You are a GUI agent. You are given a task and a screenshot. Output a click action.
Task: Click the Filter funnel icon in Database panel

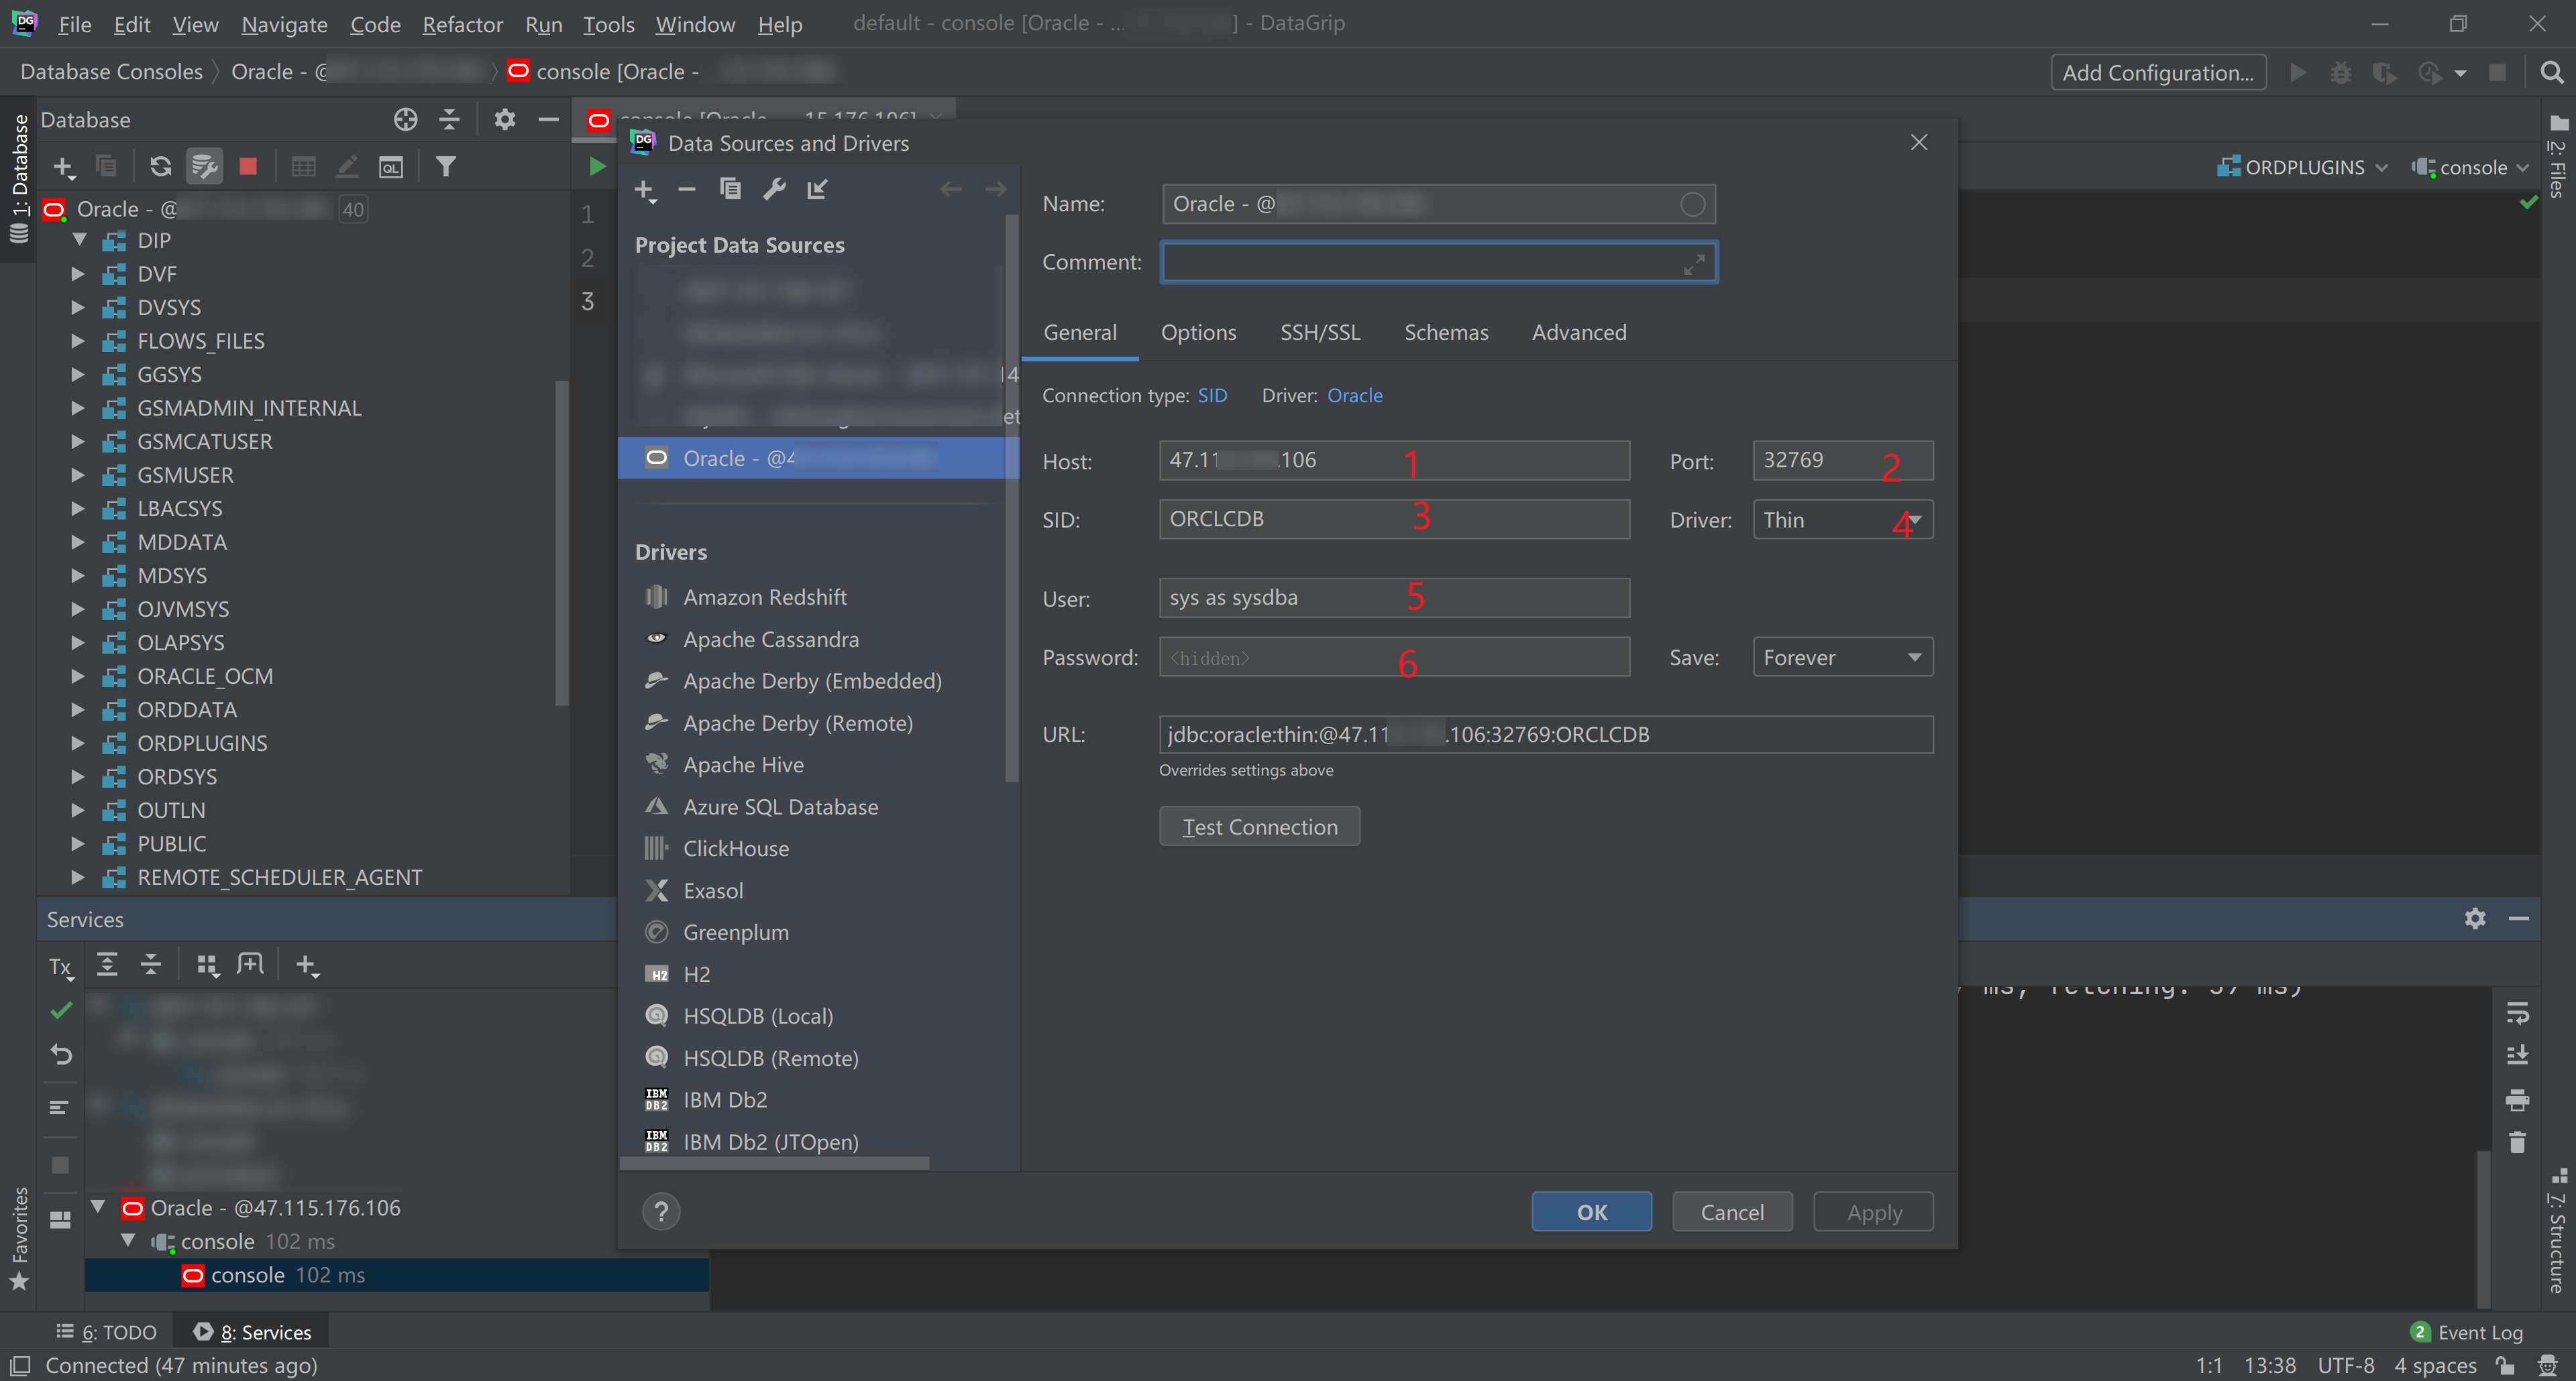[x=446, y=167]
